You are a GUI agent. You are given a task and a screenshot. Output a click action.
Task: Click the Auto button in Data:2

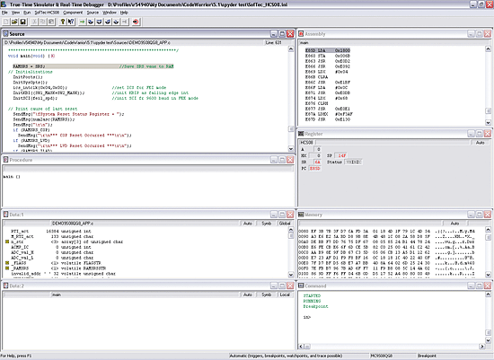pos(248,294)
